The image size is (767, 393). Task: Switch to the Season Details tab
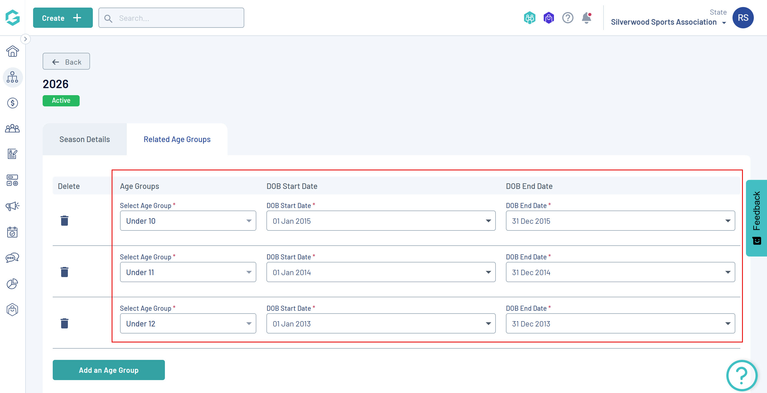85,140
